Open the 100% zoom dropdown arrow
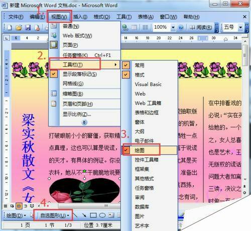 (x=173, y=27)
